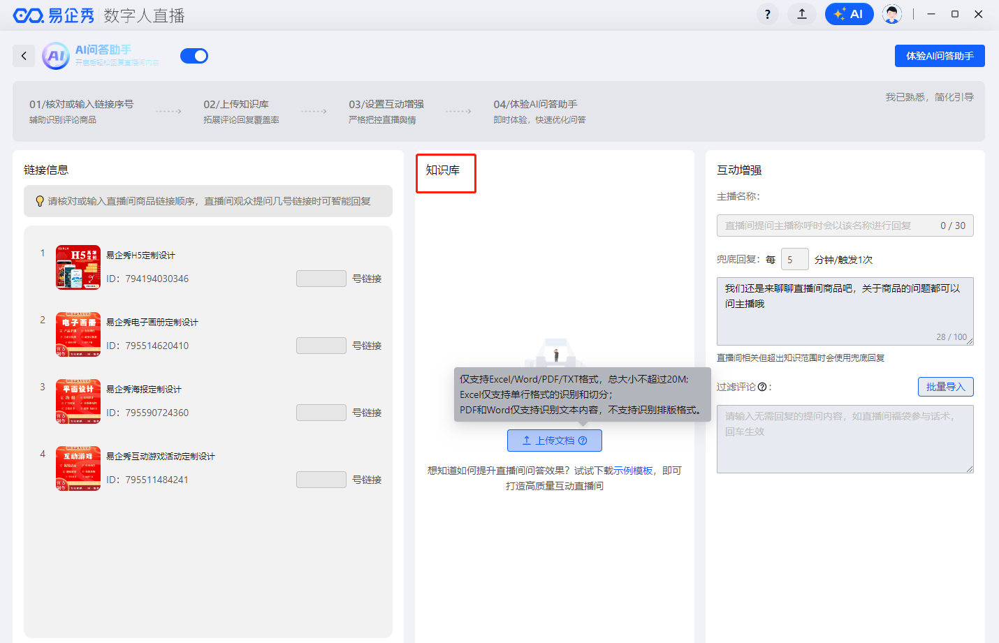Click the 数字人直播 title text
Viewport: 999px width, 643px height.
coord(144,15)
